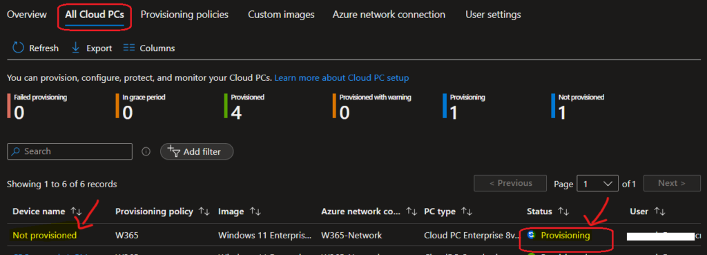Click the Image column header text

click(231, 211)
